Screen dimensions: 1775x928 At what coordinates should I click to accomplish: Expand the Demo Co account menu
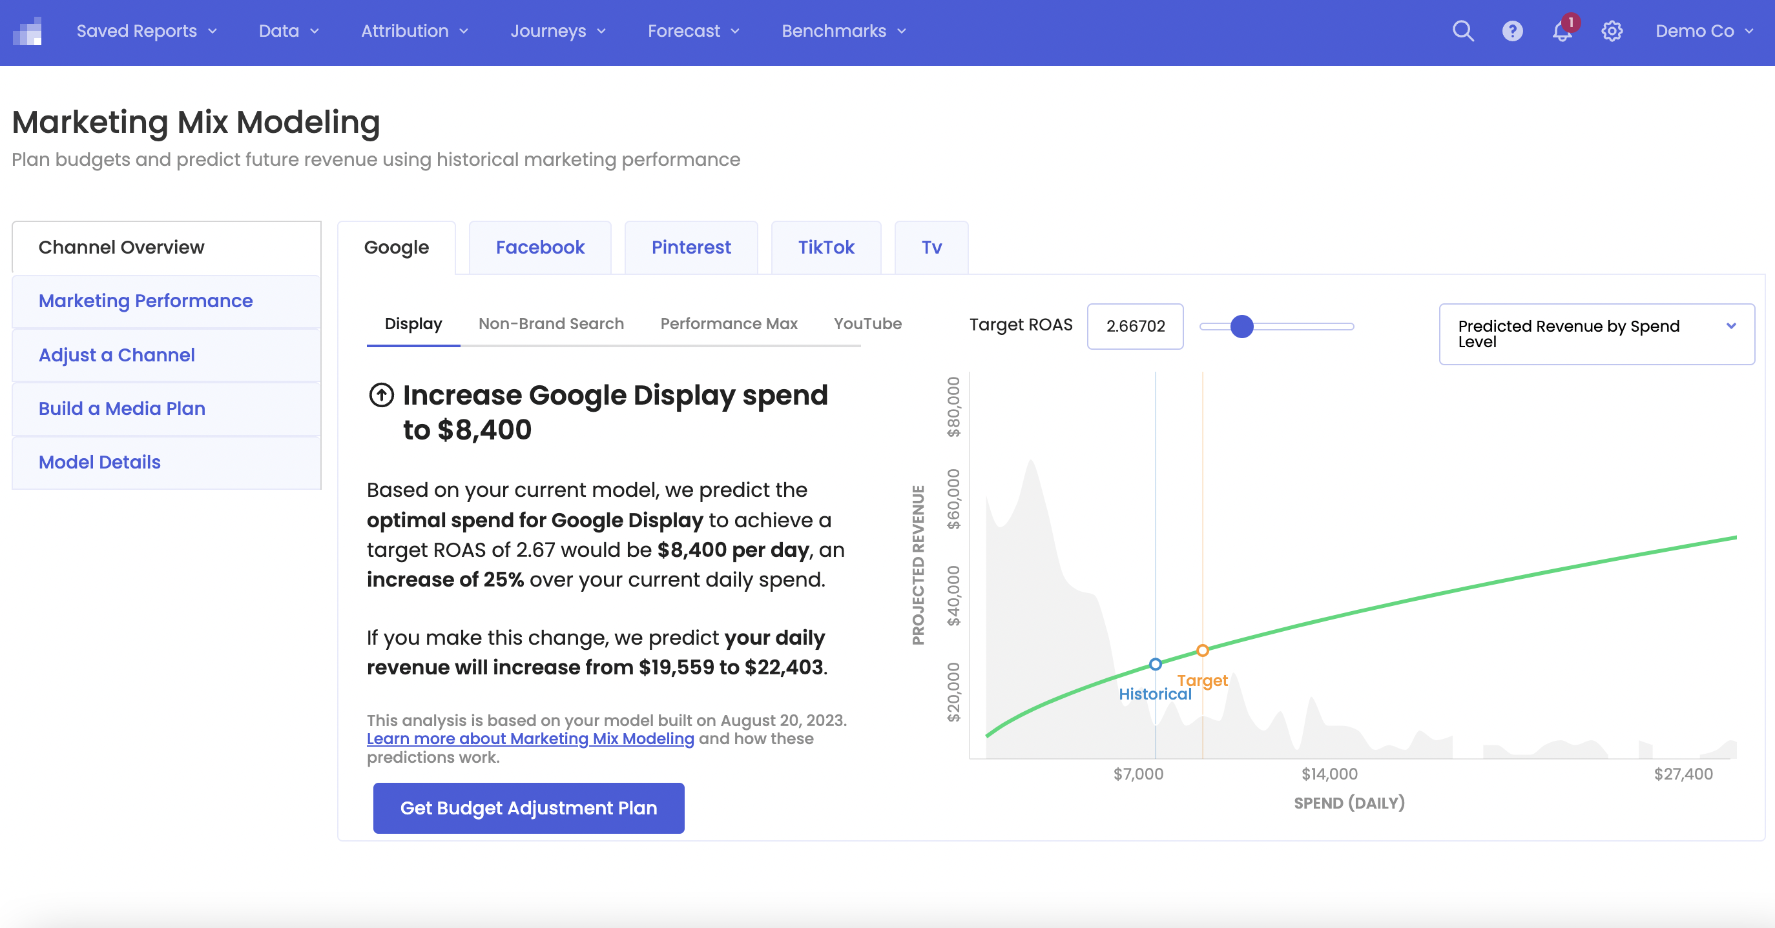click(1703, 31)
